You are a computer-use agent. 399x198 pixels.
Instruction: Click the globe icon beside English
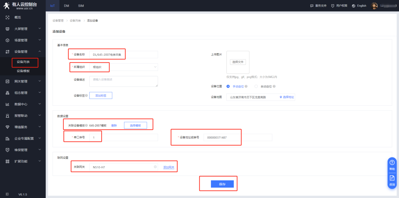(x=354, y=6)
